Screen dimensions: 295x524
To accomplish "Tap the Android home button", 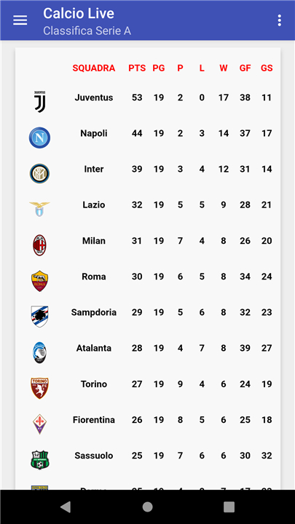I will pos(147,507).
